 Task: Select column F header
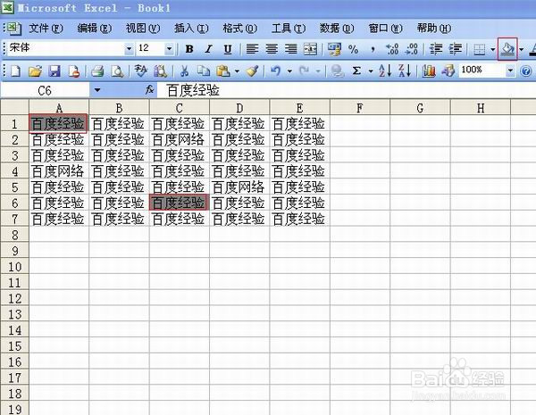point(360,108)
